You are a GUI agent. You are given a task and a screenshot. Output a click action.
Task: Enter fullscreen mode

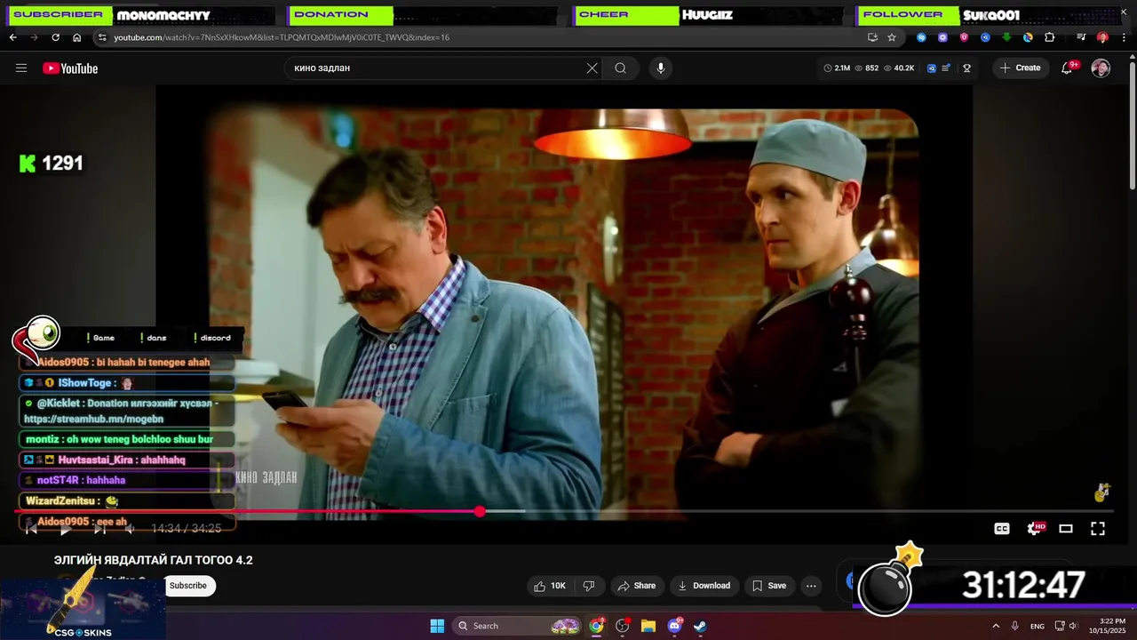click(1098, 529)
